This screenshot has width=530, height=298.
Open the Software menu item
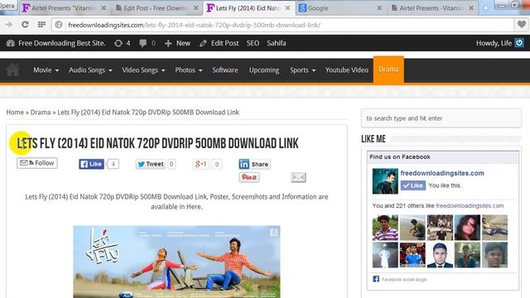(224, 70)
